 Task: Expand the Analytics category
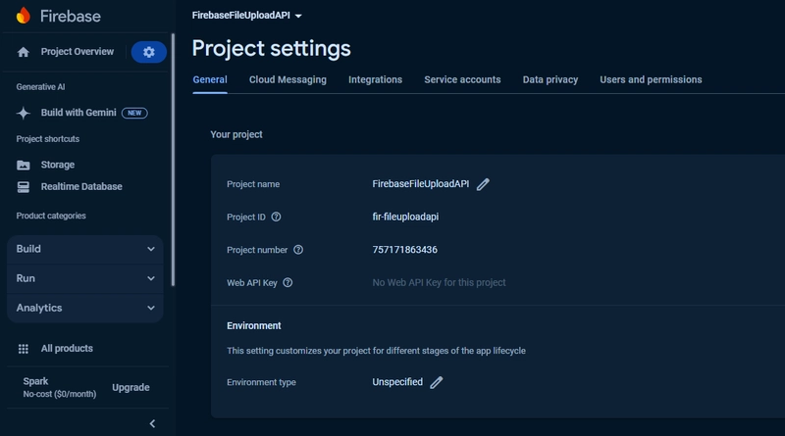pyautogui.click(x=85, y=308)
